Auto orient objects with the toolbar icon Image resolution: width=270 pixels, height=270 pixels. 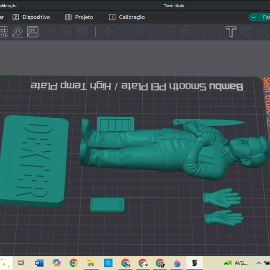[17, 32]
